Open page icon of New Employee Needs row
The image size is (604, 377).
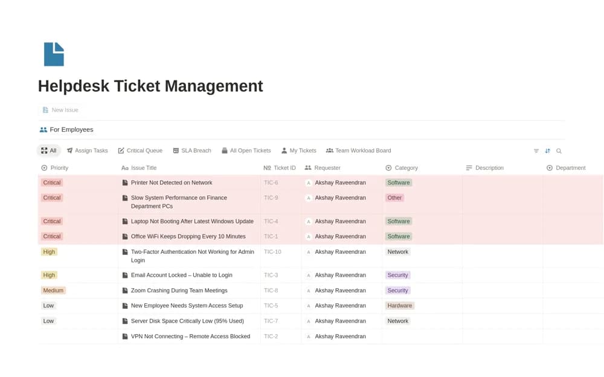point(125,306)
